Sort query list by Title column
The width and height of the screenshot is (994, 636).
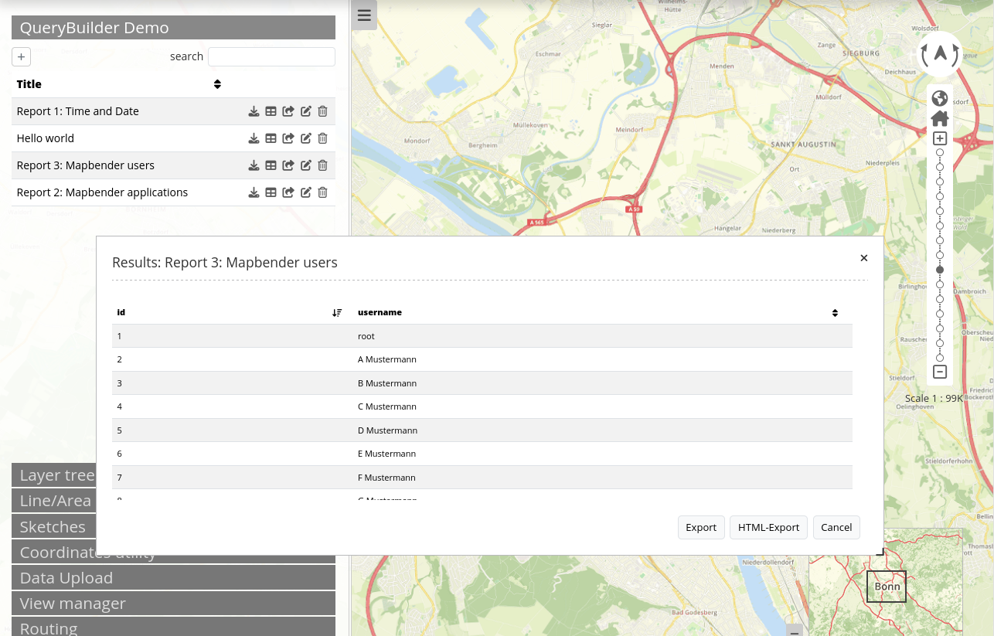217,84
